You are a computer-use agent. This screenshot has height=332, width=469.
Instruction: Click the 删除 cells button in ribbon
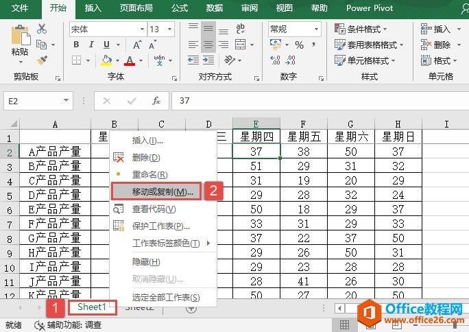[x=440, y=45]
